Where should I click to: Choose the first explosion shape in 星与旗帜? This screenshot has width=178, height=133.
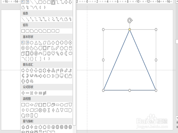point(23,127)
